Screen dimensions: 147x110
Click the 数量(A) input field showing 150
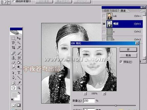[x=89, y=101]
